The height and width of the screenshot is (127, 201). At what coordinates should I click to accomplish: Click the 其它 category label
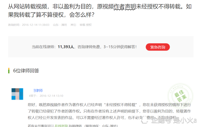point(73,25)
